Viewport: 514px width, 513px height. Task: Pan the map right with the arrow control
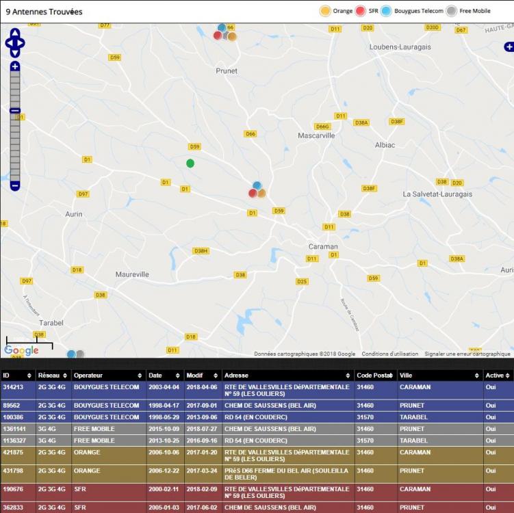[x=21, y=43]
